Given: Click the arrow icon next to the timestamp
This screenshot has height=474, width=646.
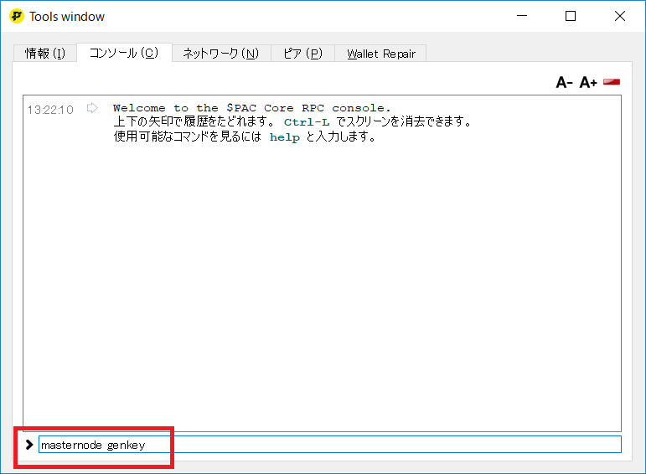Looking at the screenshot, I should click(92, 108).
